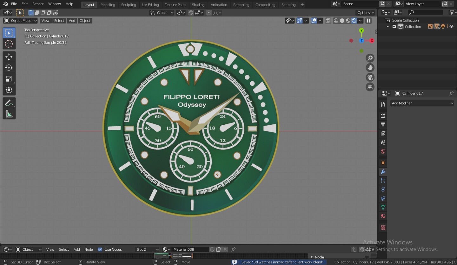The image size is (457, 265).
Task: Open Active Tool and Workspace settings tab
Action: (383, 104)
